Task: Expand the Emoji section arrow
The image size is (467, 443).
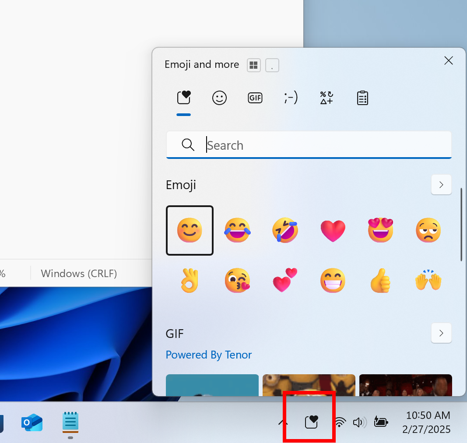Action: tap(441, 185)
